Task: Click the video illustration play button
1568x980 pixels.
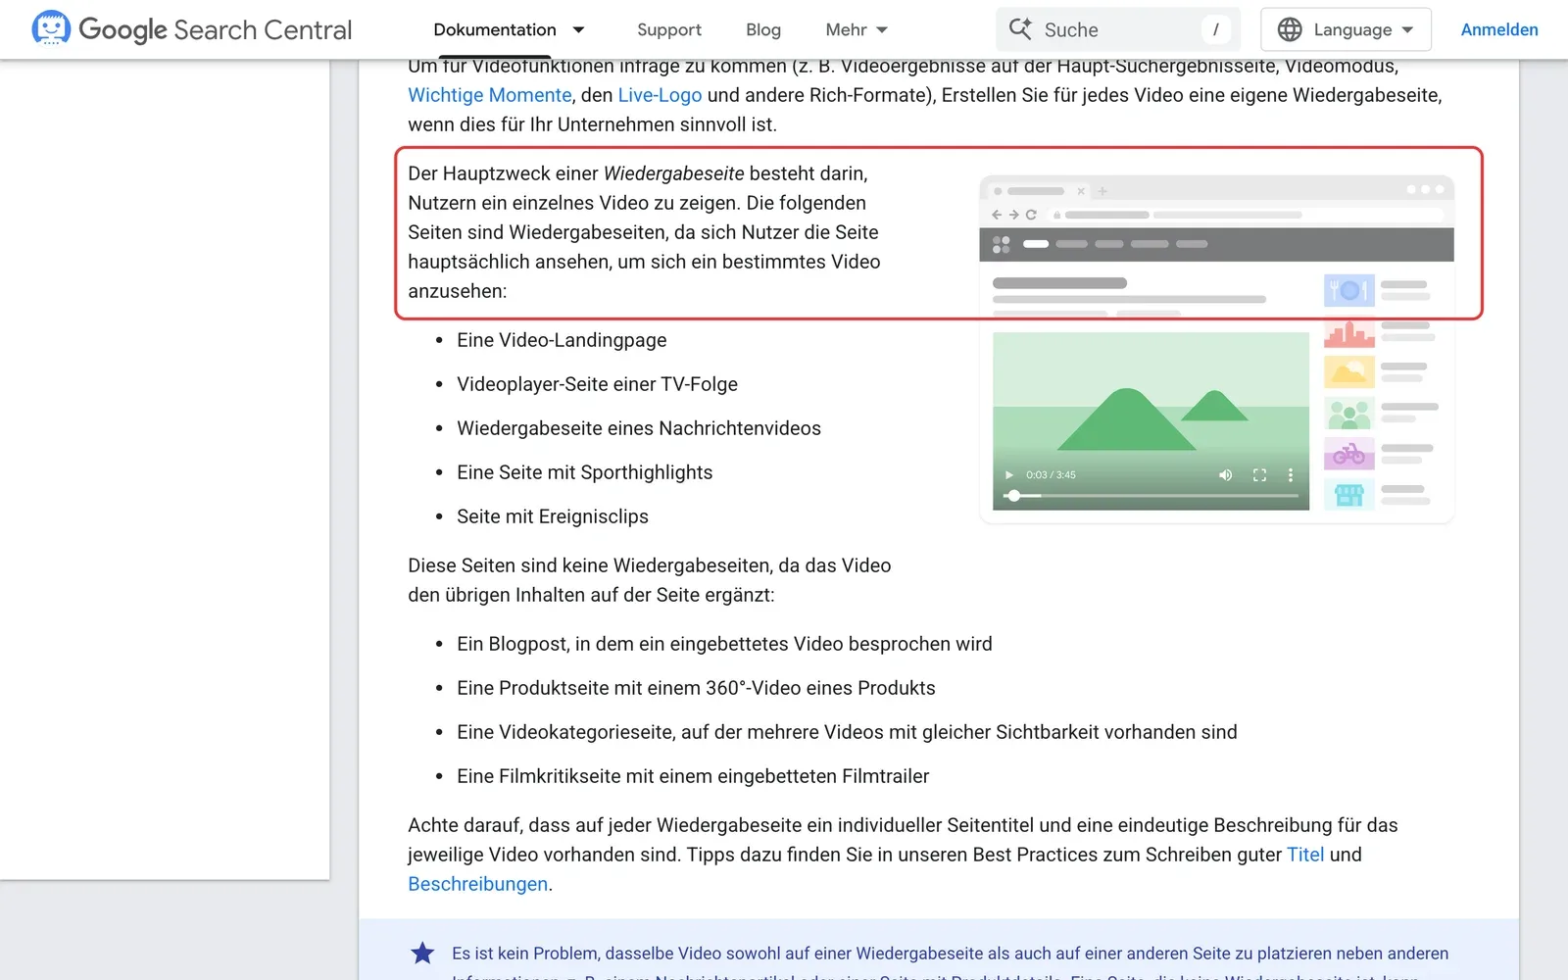Action: (x=1009, y=475)
